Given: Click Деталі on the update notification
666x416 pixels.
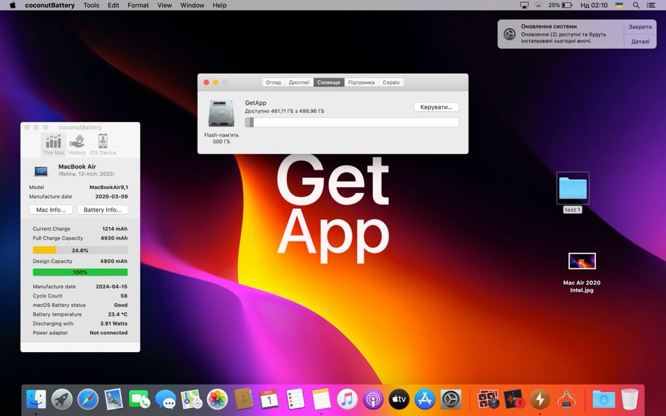Looking at the screenshot, I should pyautogui.click(x=640, y=41).
